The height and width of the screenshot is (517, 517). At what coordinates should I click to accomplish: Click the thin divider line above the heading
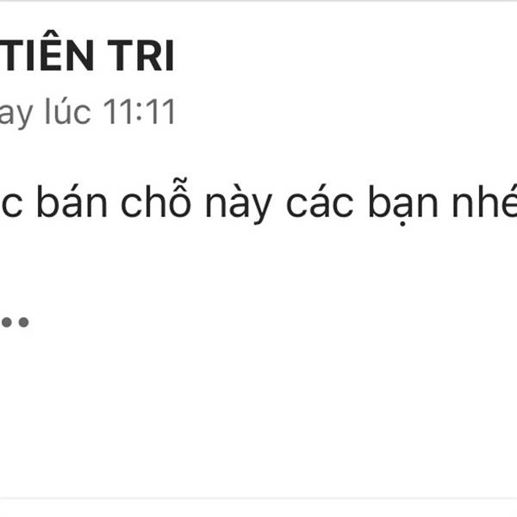click(x=258, y=1)
